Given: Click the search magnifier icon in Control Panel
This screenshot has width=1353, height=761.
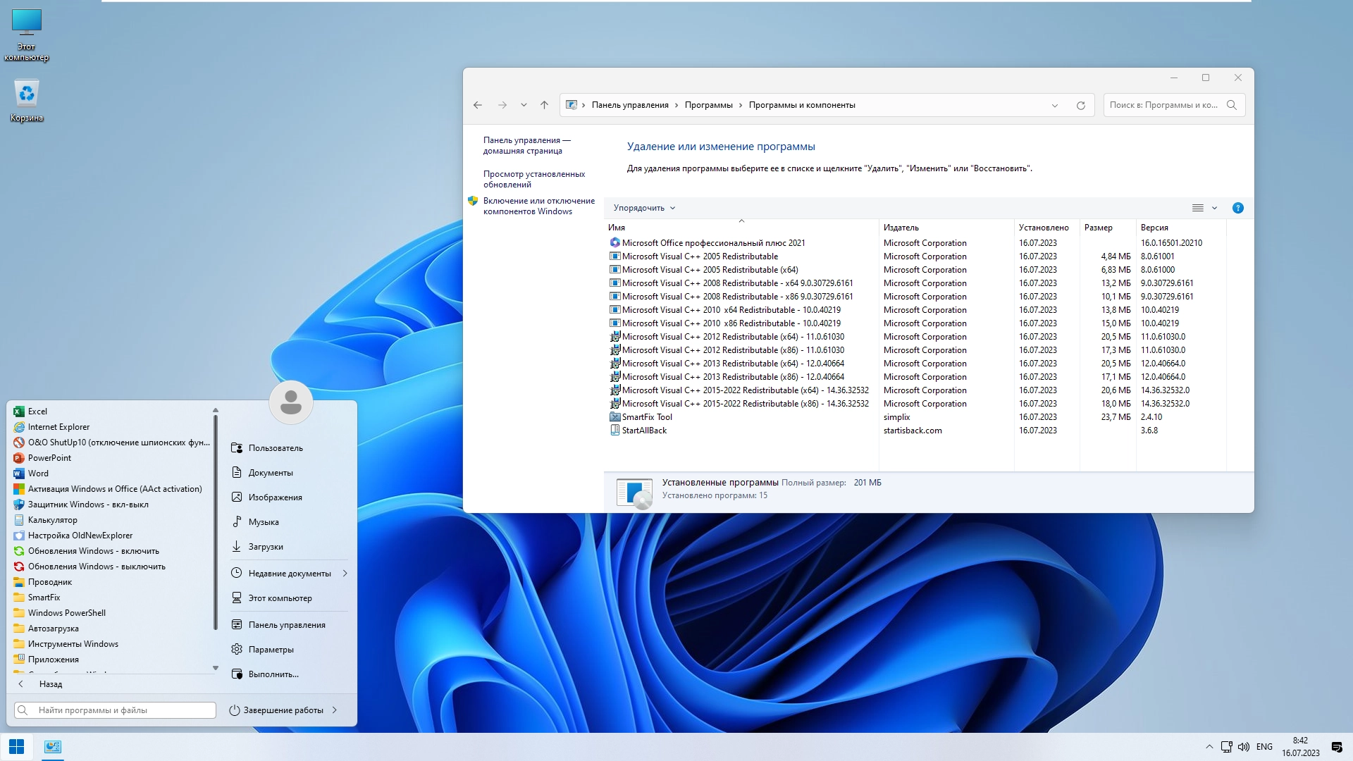Looking at the screenshot, I should pos(1232,105).
